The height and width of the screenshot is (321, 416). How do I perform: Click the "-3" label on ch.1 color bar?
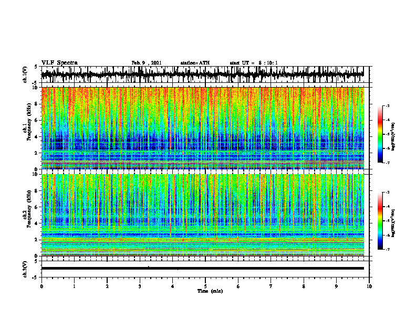click(388, 105)
